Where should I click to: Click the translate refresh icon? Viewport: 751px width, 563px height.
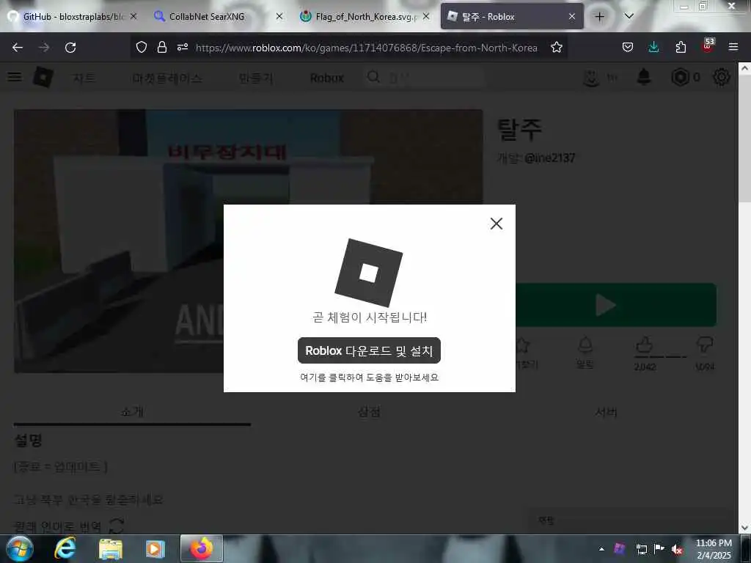(117, 526)
